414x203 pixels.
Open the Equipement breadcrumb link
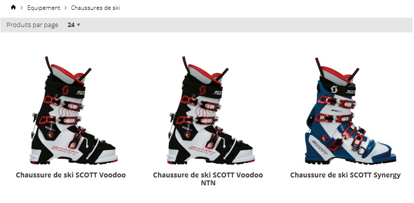click(x=43, y=8)
